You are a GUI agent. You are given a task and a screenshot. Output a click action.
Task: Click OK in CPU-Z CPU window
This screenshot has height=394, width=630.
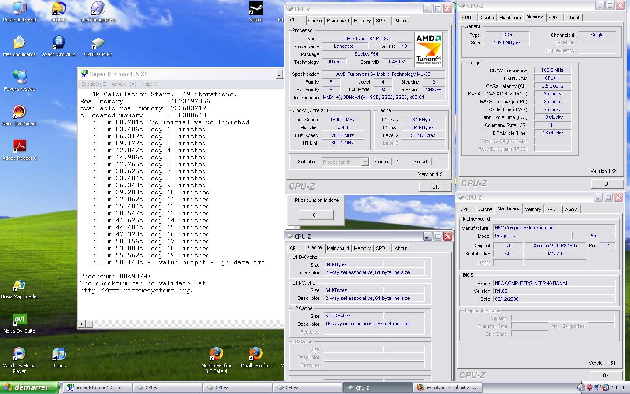(x=435, y=186)
